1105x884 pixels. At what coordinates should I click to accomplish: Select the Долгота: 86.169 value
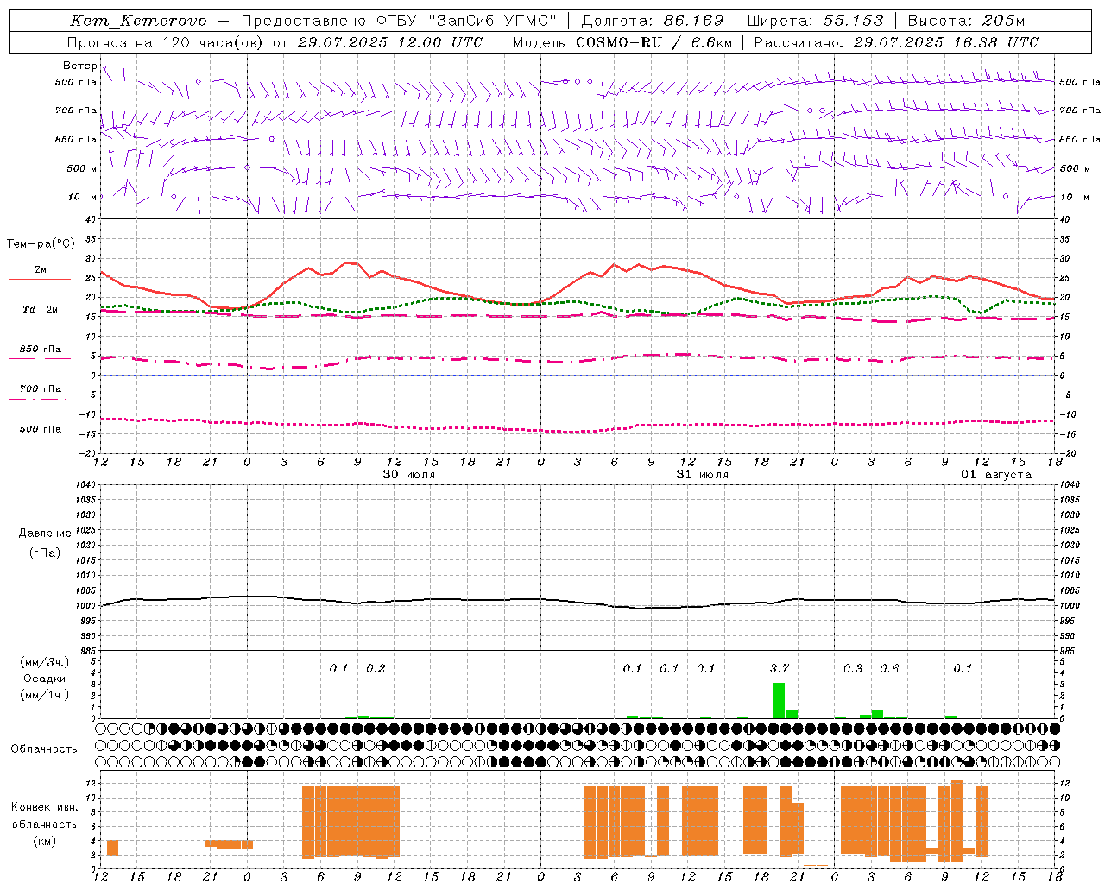click(652, 21)
